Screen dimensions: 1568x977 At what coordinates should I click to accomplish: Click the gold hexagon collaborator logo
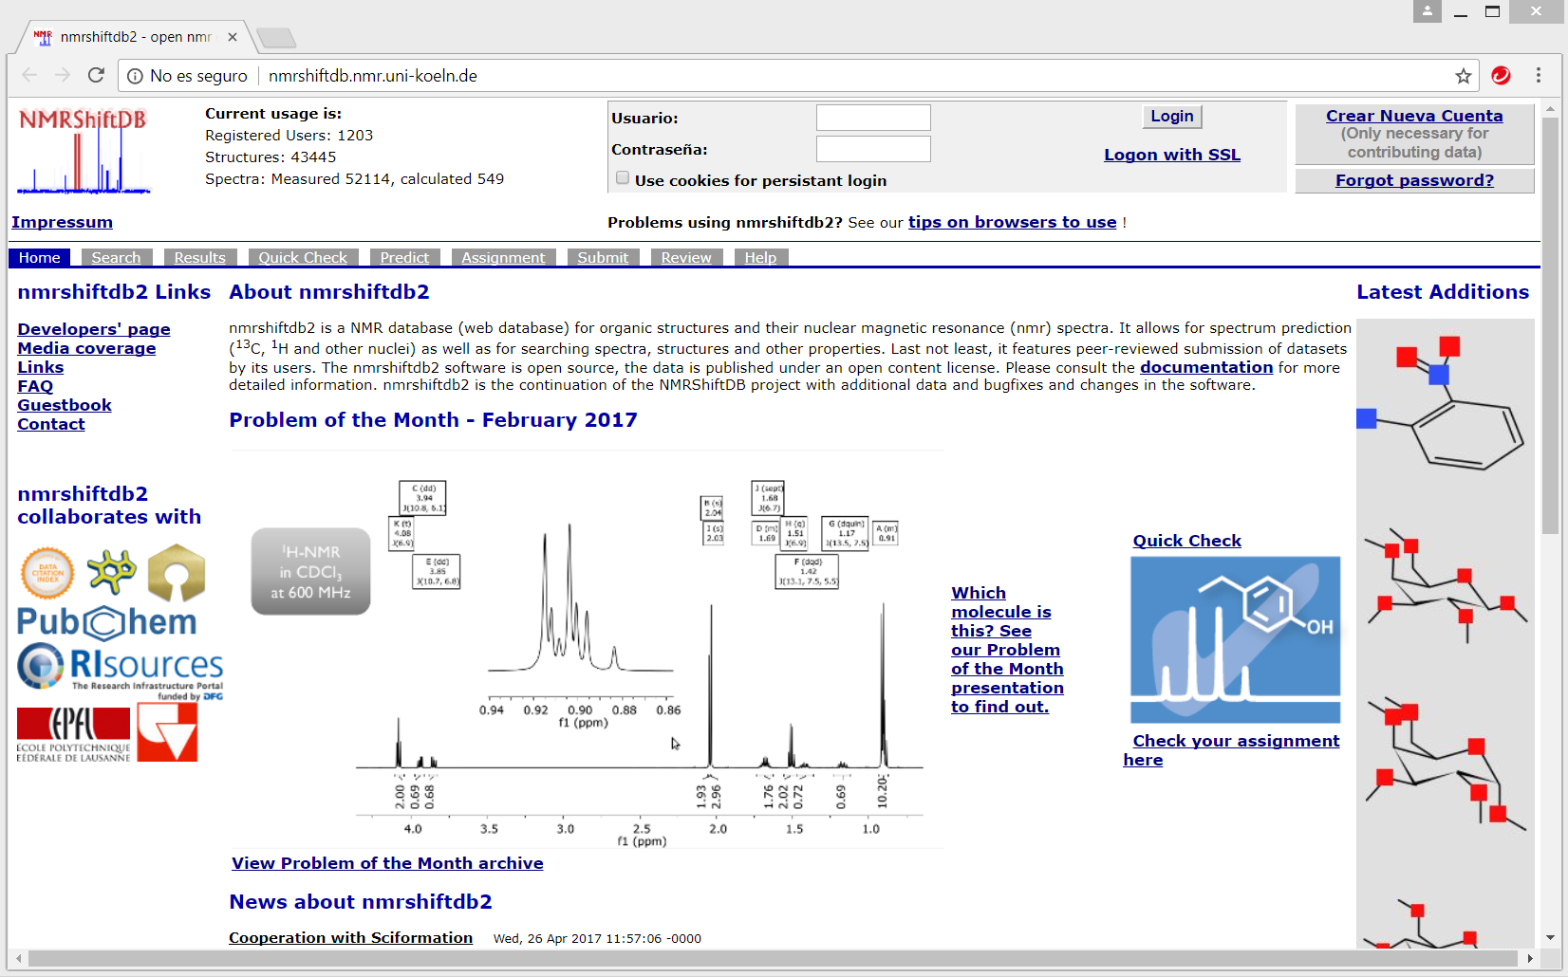pos(177,572)
